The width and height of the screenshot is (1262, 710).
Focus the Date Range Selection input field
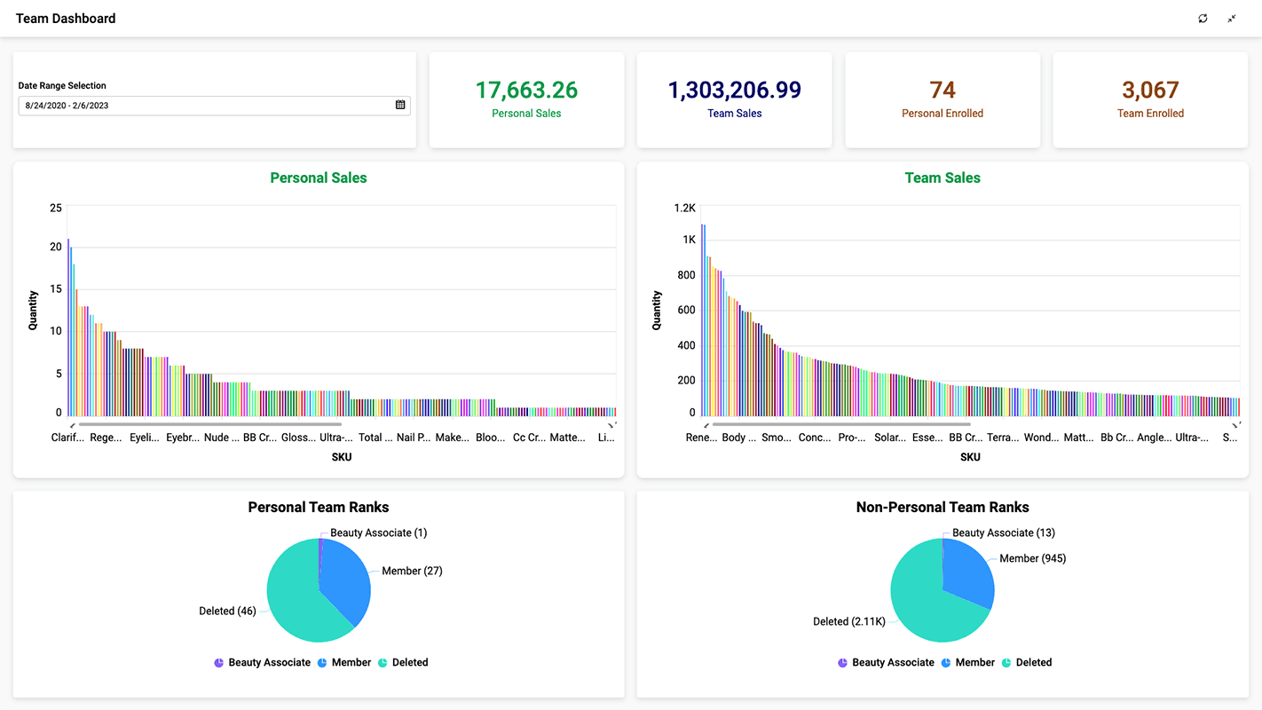pos(214,106)
